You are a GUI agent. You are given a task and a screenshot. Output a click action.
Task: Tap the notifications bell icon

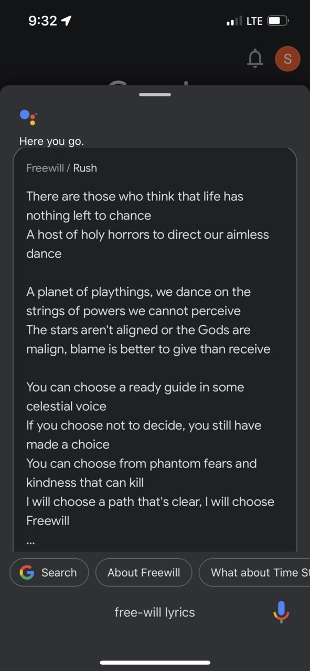(255, 59)
